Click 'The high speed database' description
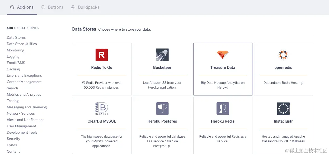Screen dimensions: 329x155 coord(102,141)
